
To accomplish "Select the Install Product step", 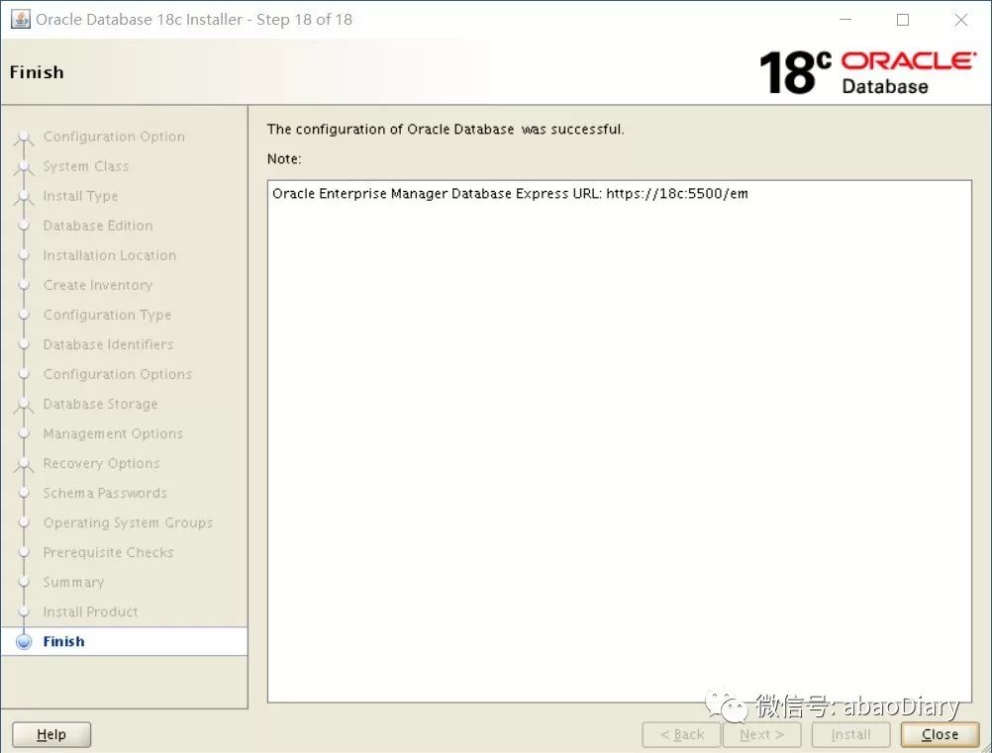I will tap(90, 612).
